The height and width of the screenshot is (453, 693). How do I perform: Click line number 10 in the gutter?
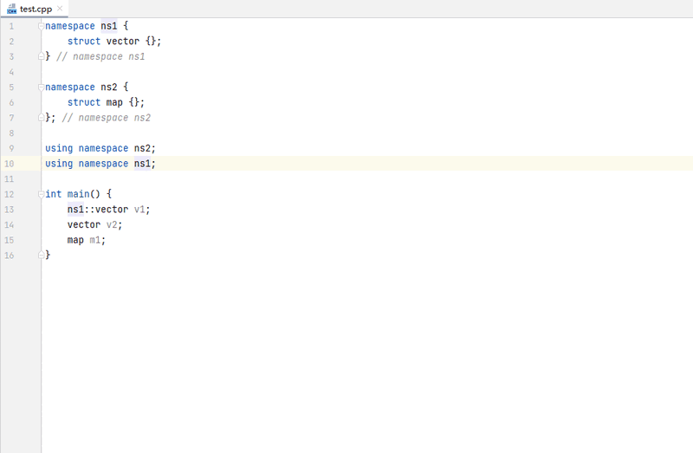click(x=10, y=163)
